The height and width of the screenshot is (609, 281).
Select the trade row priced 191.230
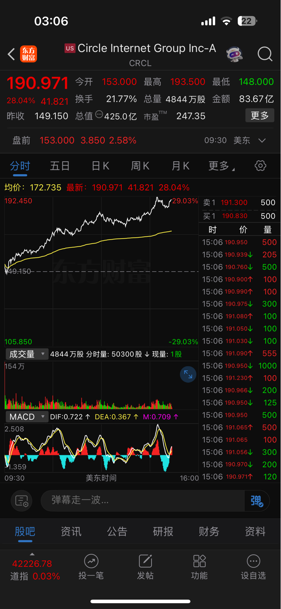click(239, 378)
